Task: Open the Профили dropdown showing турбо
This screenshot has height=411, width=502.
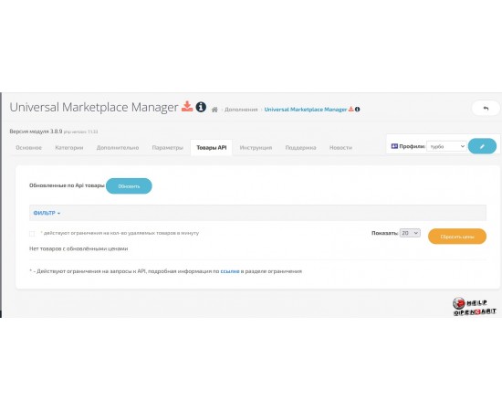Action: click(446, 146)
